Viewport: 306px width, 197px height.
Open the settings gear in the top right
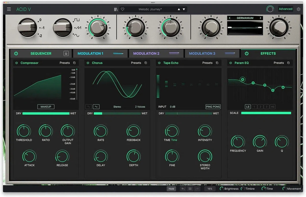[299, 9]
